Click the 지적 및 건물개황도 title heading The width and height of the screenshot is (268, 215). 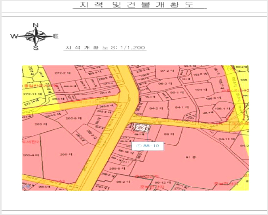tap(137, 5)
